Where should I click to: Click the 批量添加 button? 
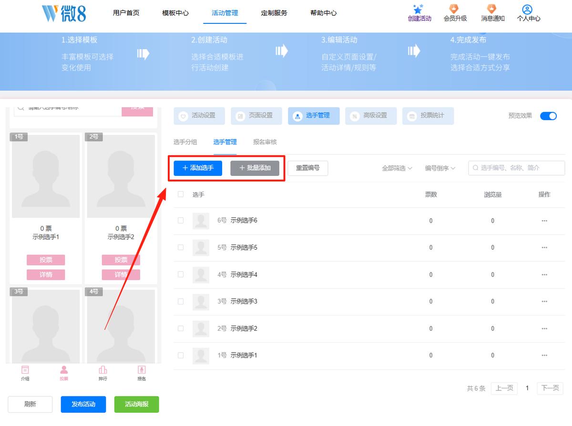click(x=255, y=168)
